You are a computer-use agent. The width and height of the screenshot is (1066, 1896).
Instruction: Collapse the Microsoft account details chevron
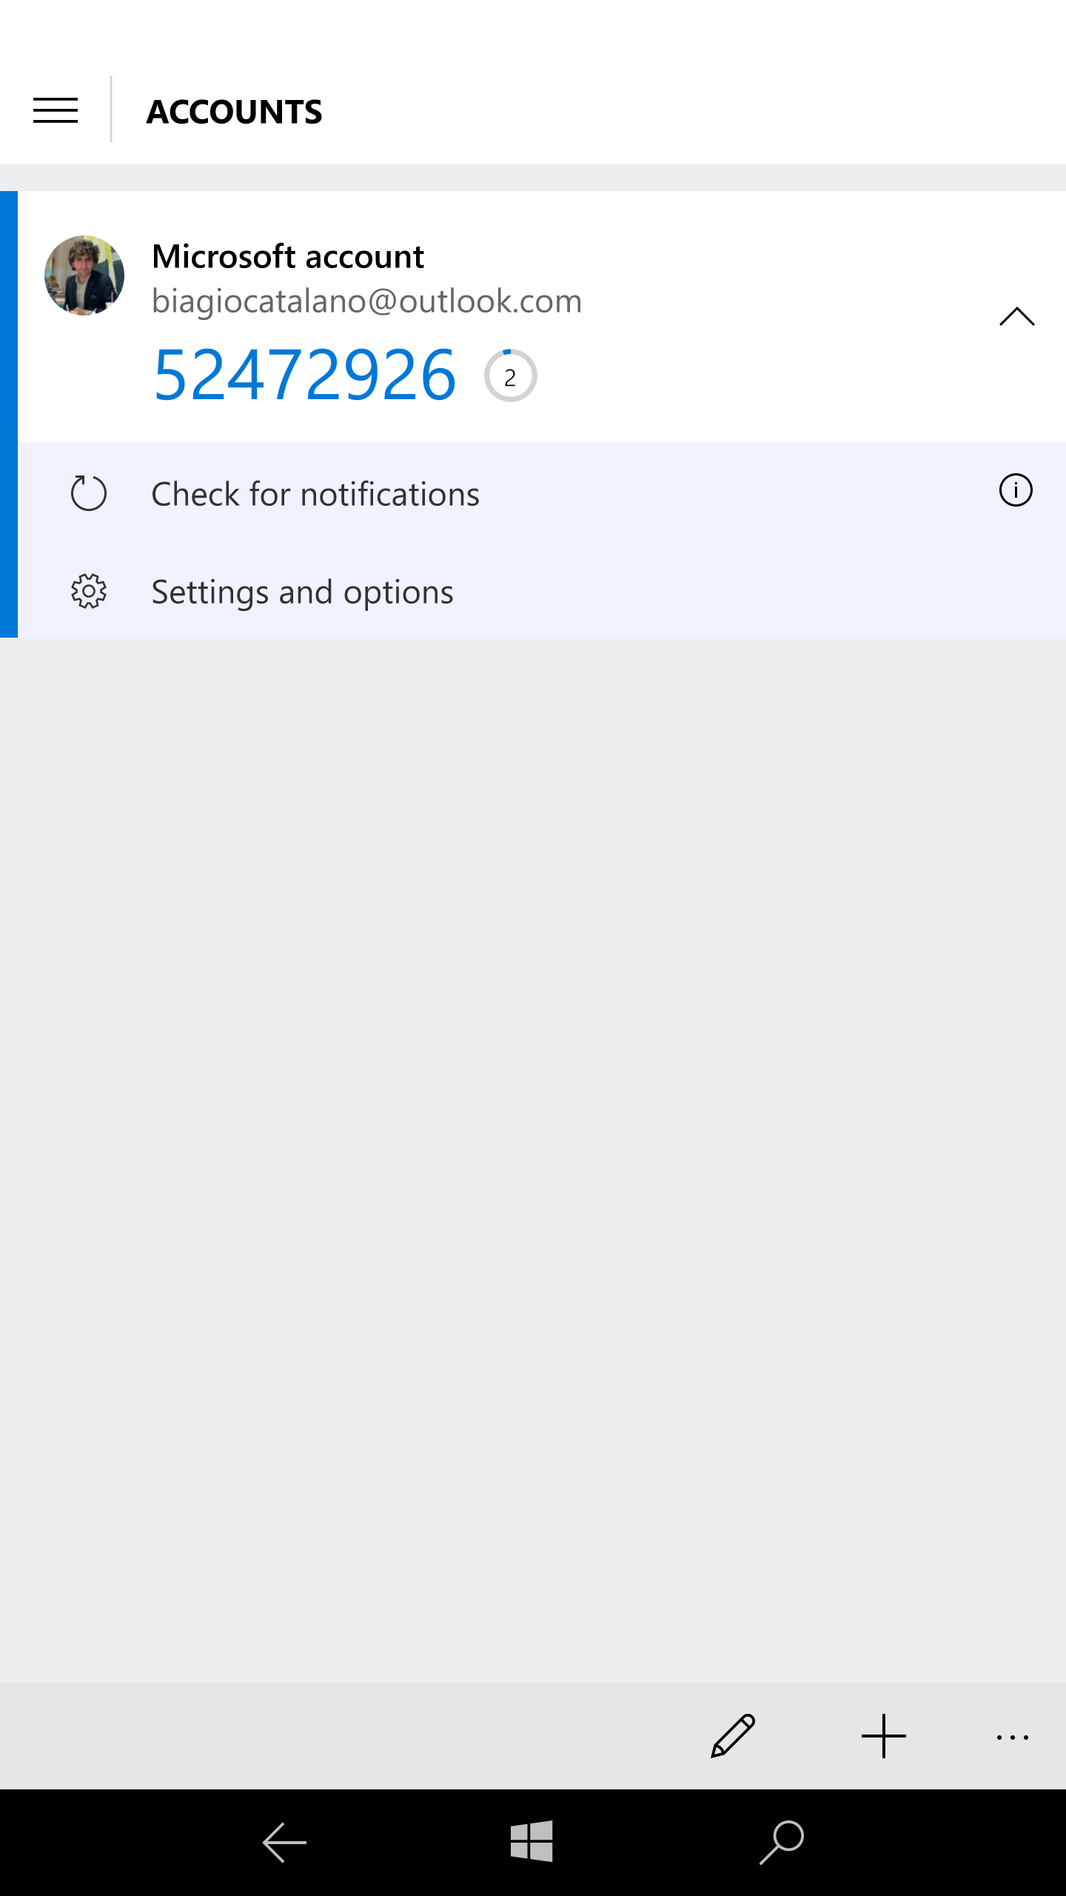(1016, 316)
